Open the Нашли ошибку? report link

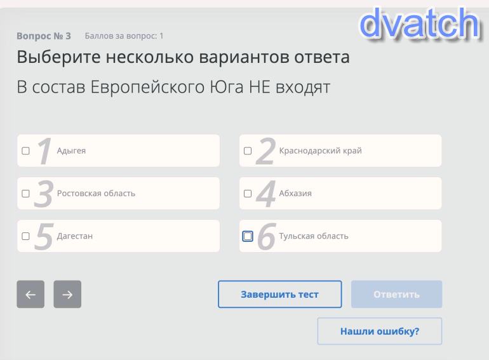[379, 331]
